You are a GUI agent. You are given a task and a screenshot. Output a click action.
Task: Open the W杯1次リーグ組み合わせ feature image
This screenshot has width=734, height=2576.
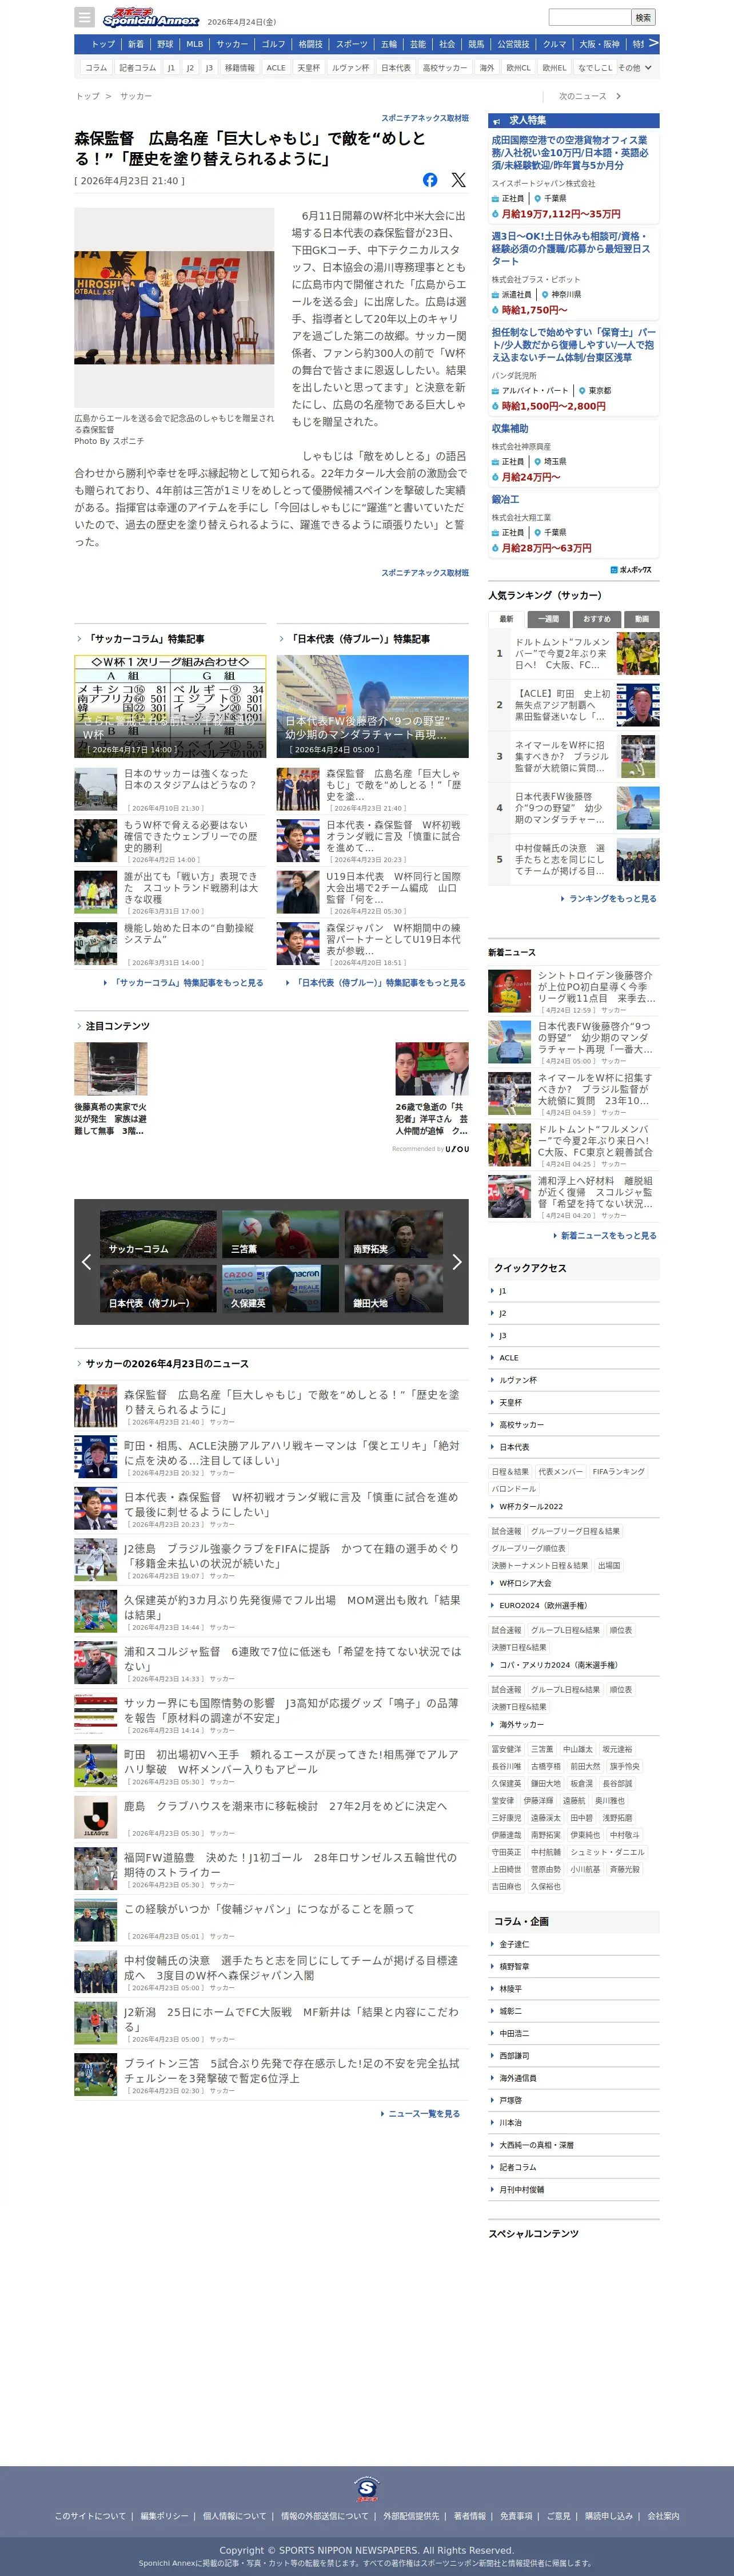(x=170, y=706)
